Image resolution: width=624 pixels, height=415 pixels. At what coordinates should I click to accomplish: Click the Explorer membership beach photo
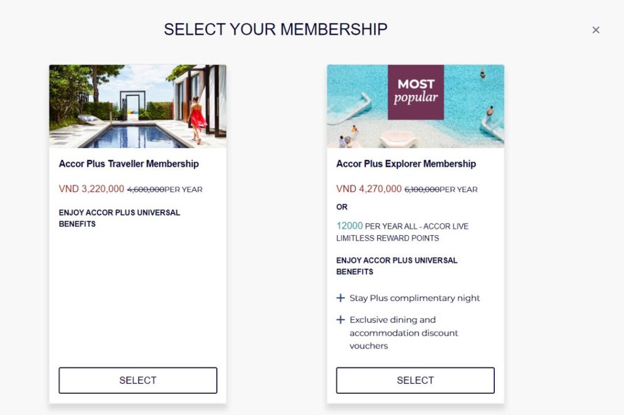[415, 105]
